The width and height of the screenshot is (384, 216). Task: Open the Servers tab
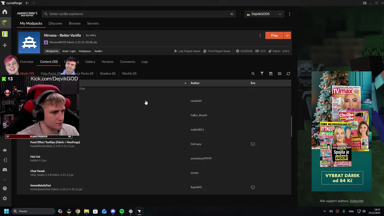click(93, 23)
